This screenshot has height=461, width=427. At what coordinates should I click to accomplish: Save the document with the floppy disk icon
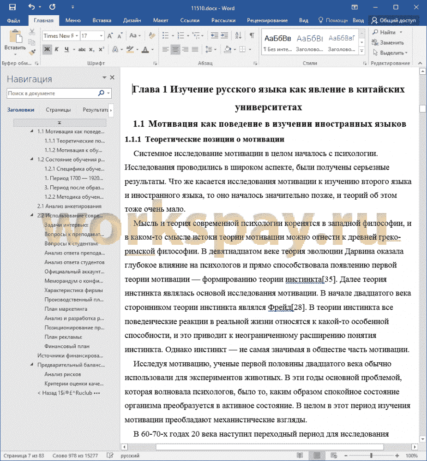tap(12, 7)
